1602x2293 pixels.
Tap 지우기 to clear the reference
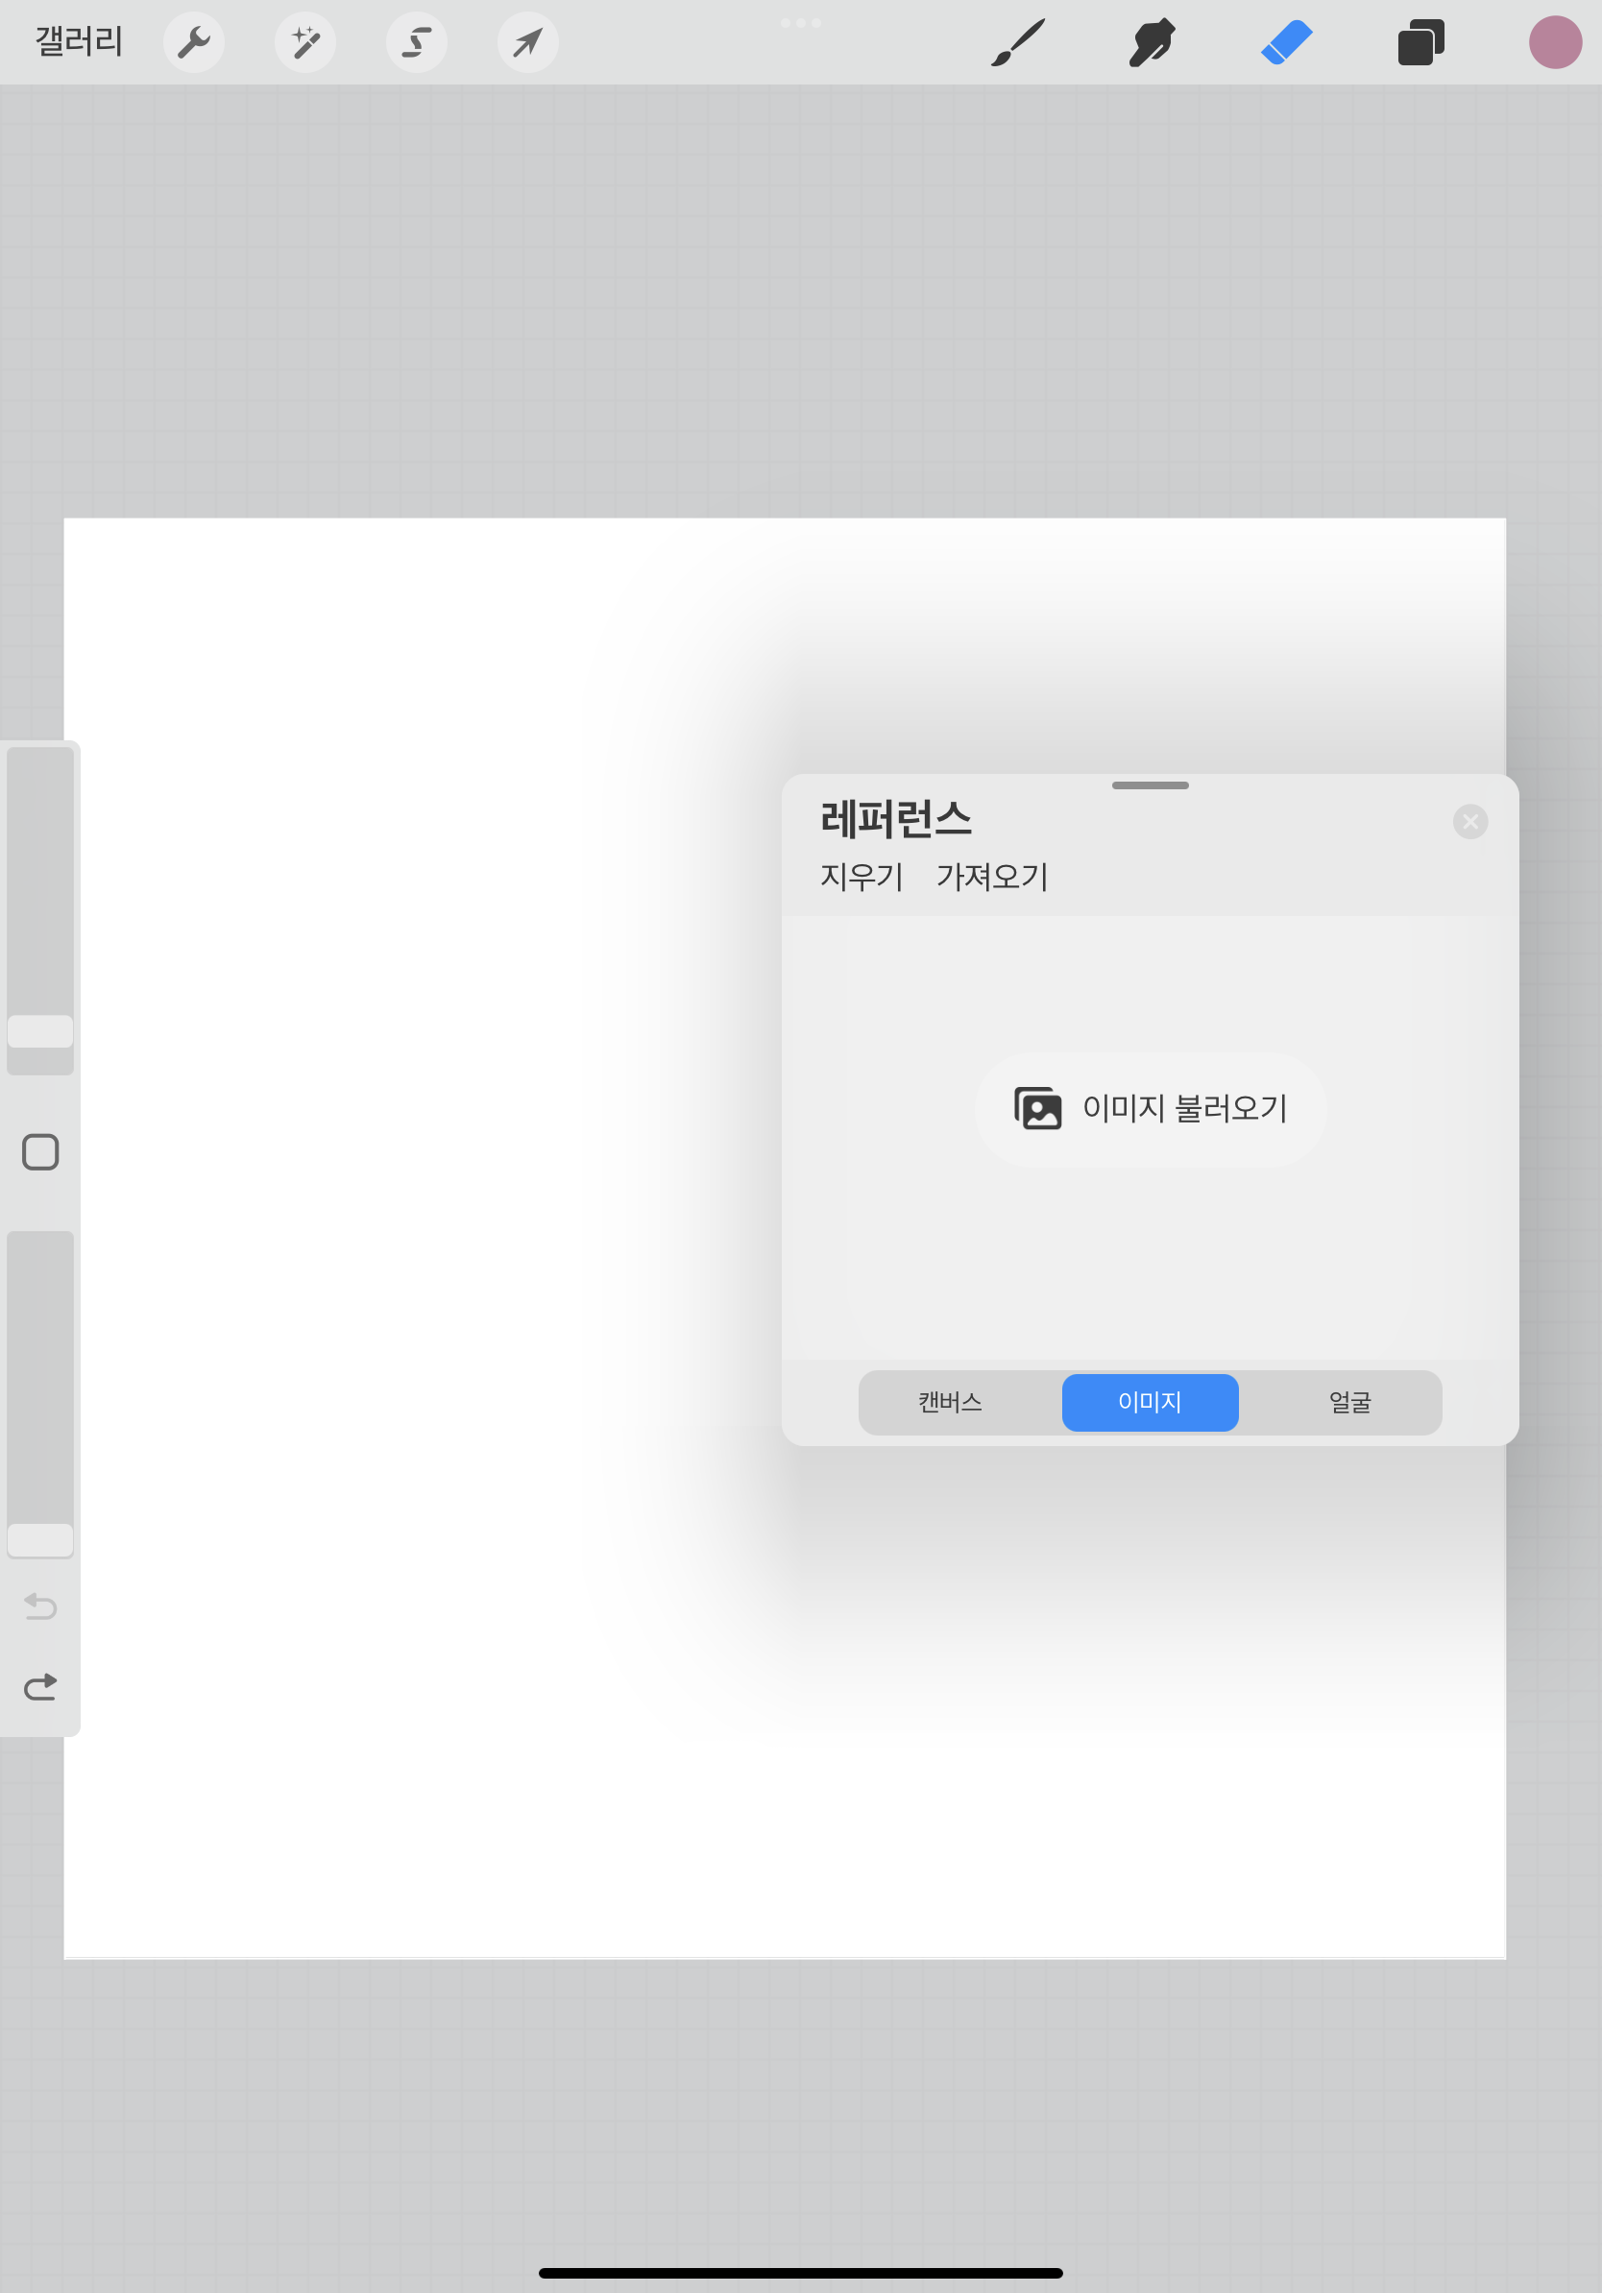pos(861,877)
